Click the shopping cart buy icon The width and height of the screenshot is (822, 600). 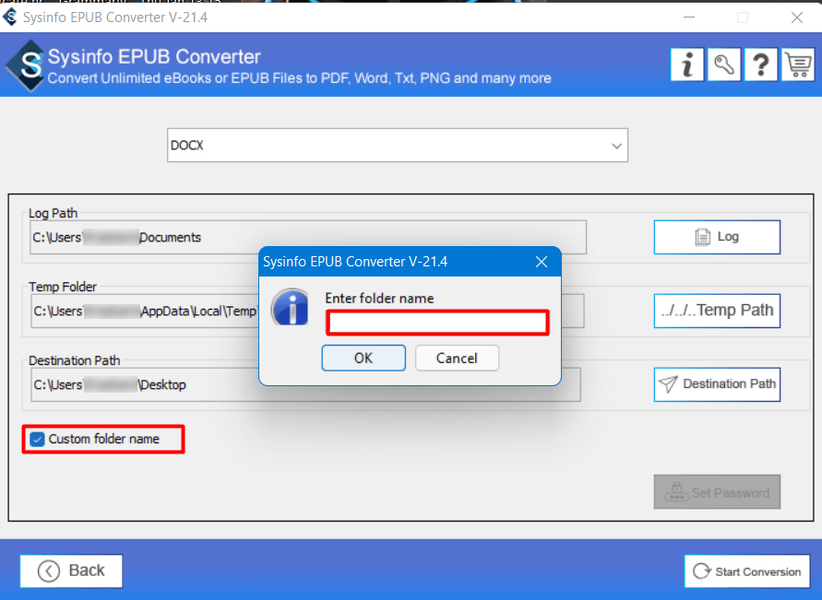click(x=798, y=65)
